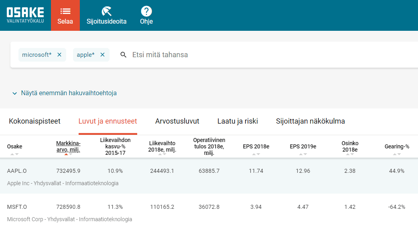Select operating profit value 63885.7
The image size is (418, 226).
[209, 171]
